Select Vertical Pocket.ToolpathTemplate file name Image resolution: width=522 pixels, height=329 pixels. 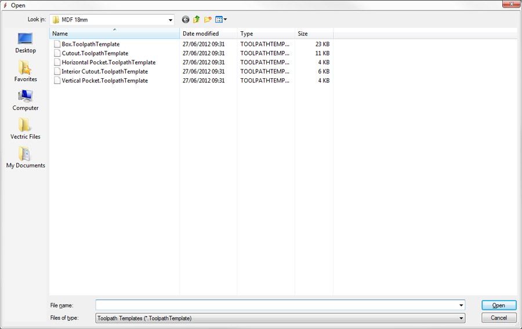[x=104, y=81]
